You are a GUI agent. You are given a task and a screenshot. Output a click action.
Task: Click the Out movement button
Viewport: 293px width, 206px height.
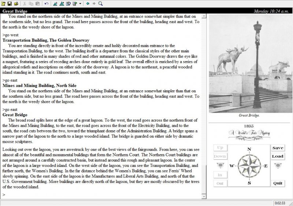coord(220,183)
